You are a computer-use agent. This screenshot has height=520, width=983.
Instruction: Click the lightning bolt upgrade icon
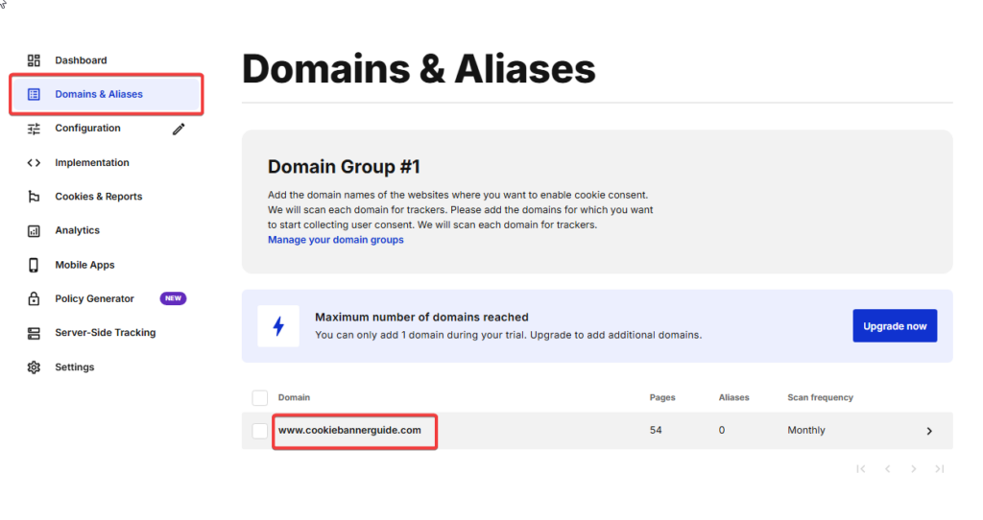coord(278,326)
